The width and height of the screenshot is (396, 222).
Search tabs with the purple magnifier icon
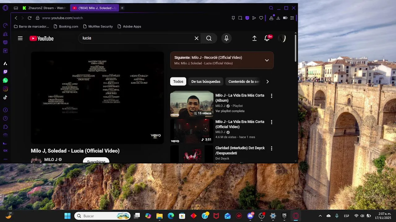pos(271,8)
